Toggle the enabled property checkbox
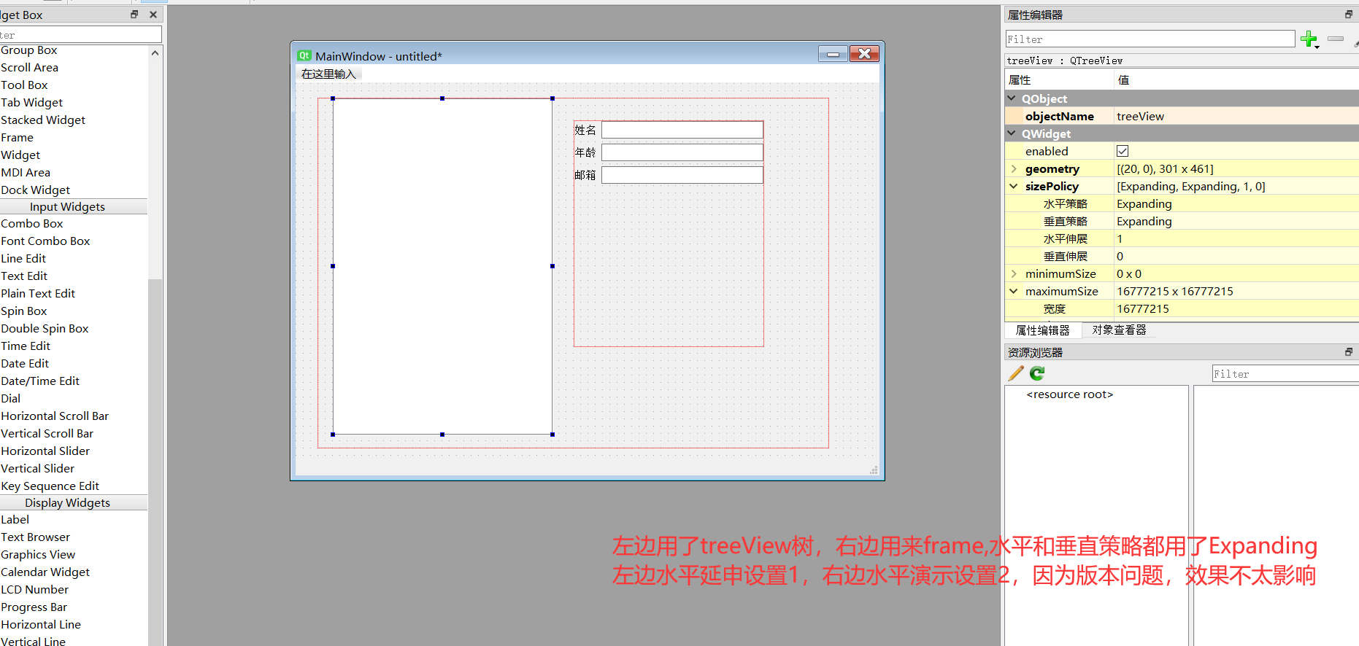The image size is (1359, 646). point(1123,151)
